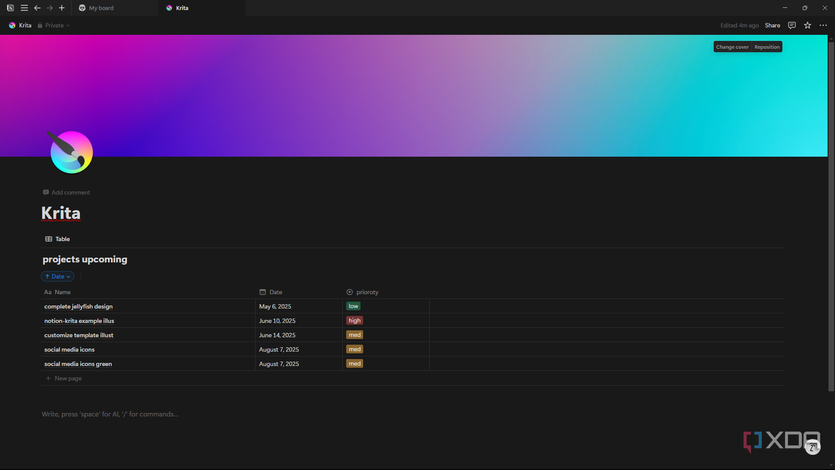Click the Krita page title
This screenshot has width=835, height=470.
coord(61,213)
